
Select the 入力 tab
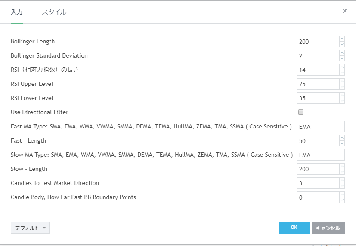(17, 12)
